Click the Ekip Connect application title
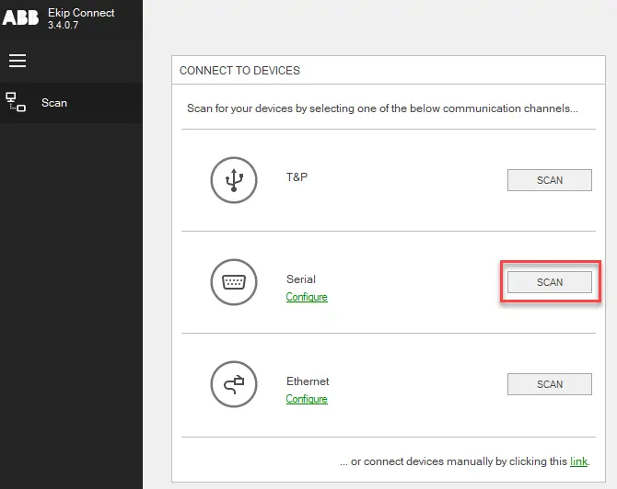617x489 pixels. (x=81, y=14)
